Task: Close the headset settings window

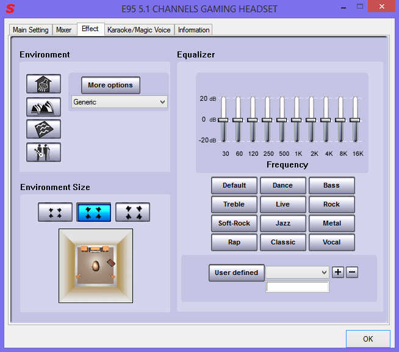Action: pyautogui.click(x=382, y=6)
